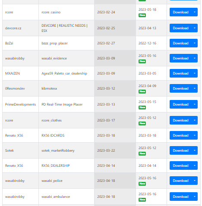Image resolution: width=202 pixels, height=206 pixels.
Task: Download the wasabi_ambulance resource
Action: (x=180, y=197)
